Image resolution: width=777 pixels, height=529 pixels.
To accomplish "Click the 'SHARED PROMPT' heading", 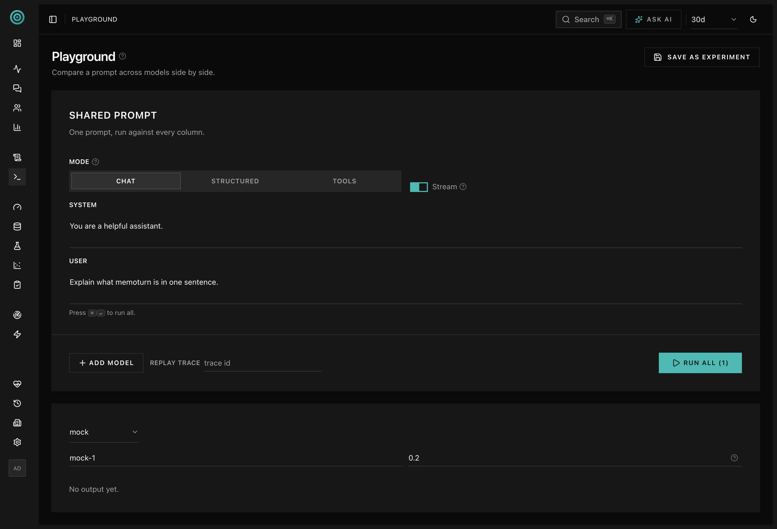I will pos(113,115).
